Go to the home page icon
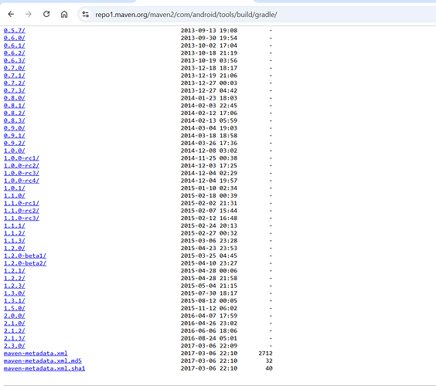This screenshot has height=386, width=436. [x=64, y=14]
